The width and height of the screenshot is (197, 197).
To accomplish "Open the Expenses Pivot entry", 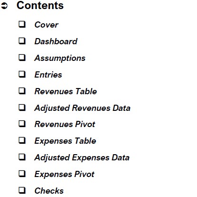I will [65, 174].
